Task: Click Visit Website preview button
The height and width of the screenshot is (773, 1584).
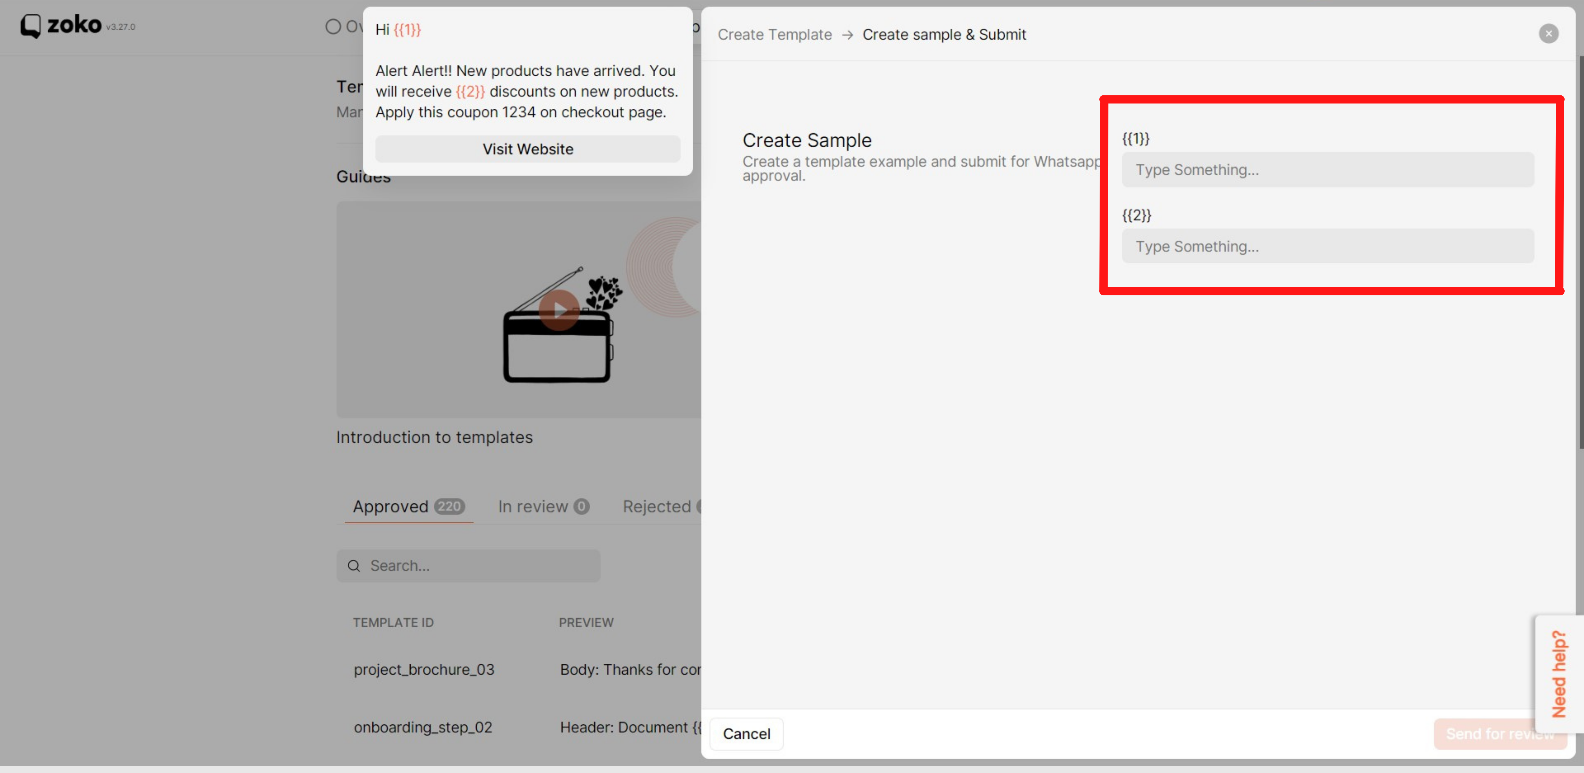Action: (x=528, y=149)
